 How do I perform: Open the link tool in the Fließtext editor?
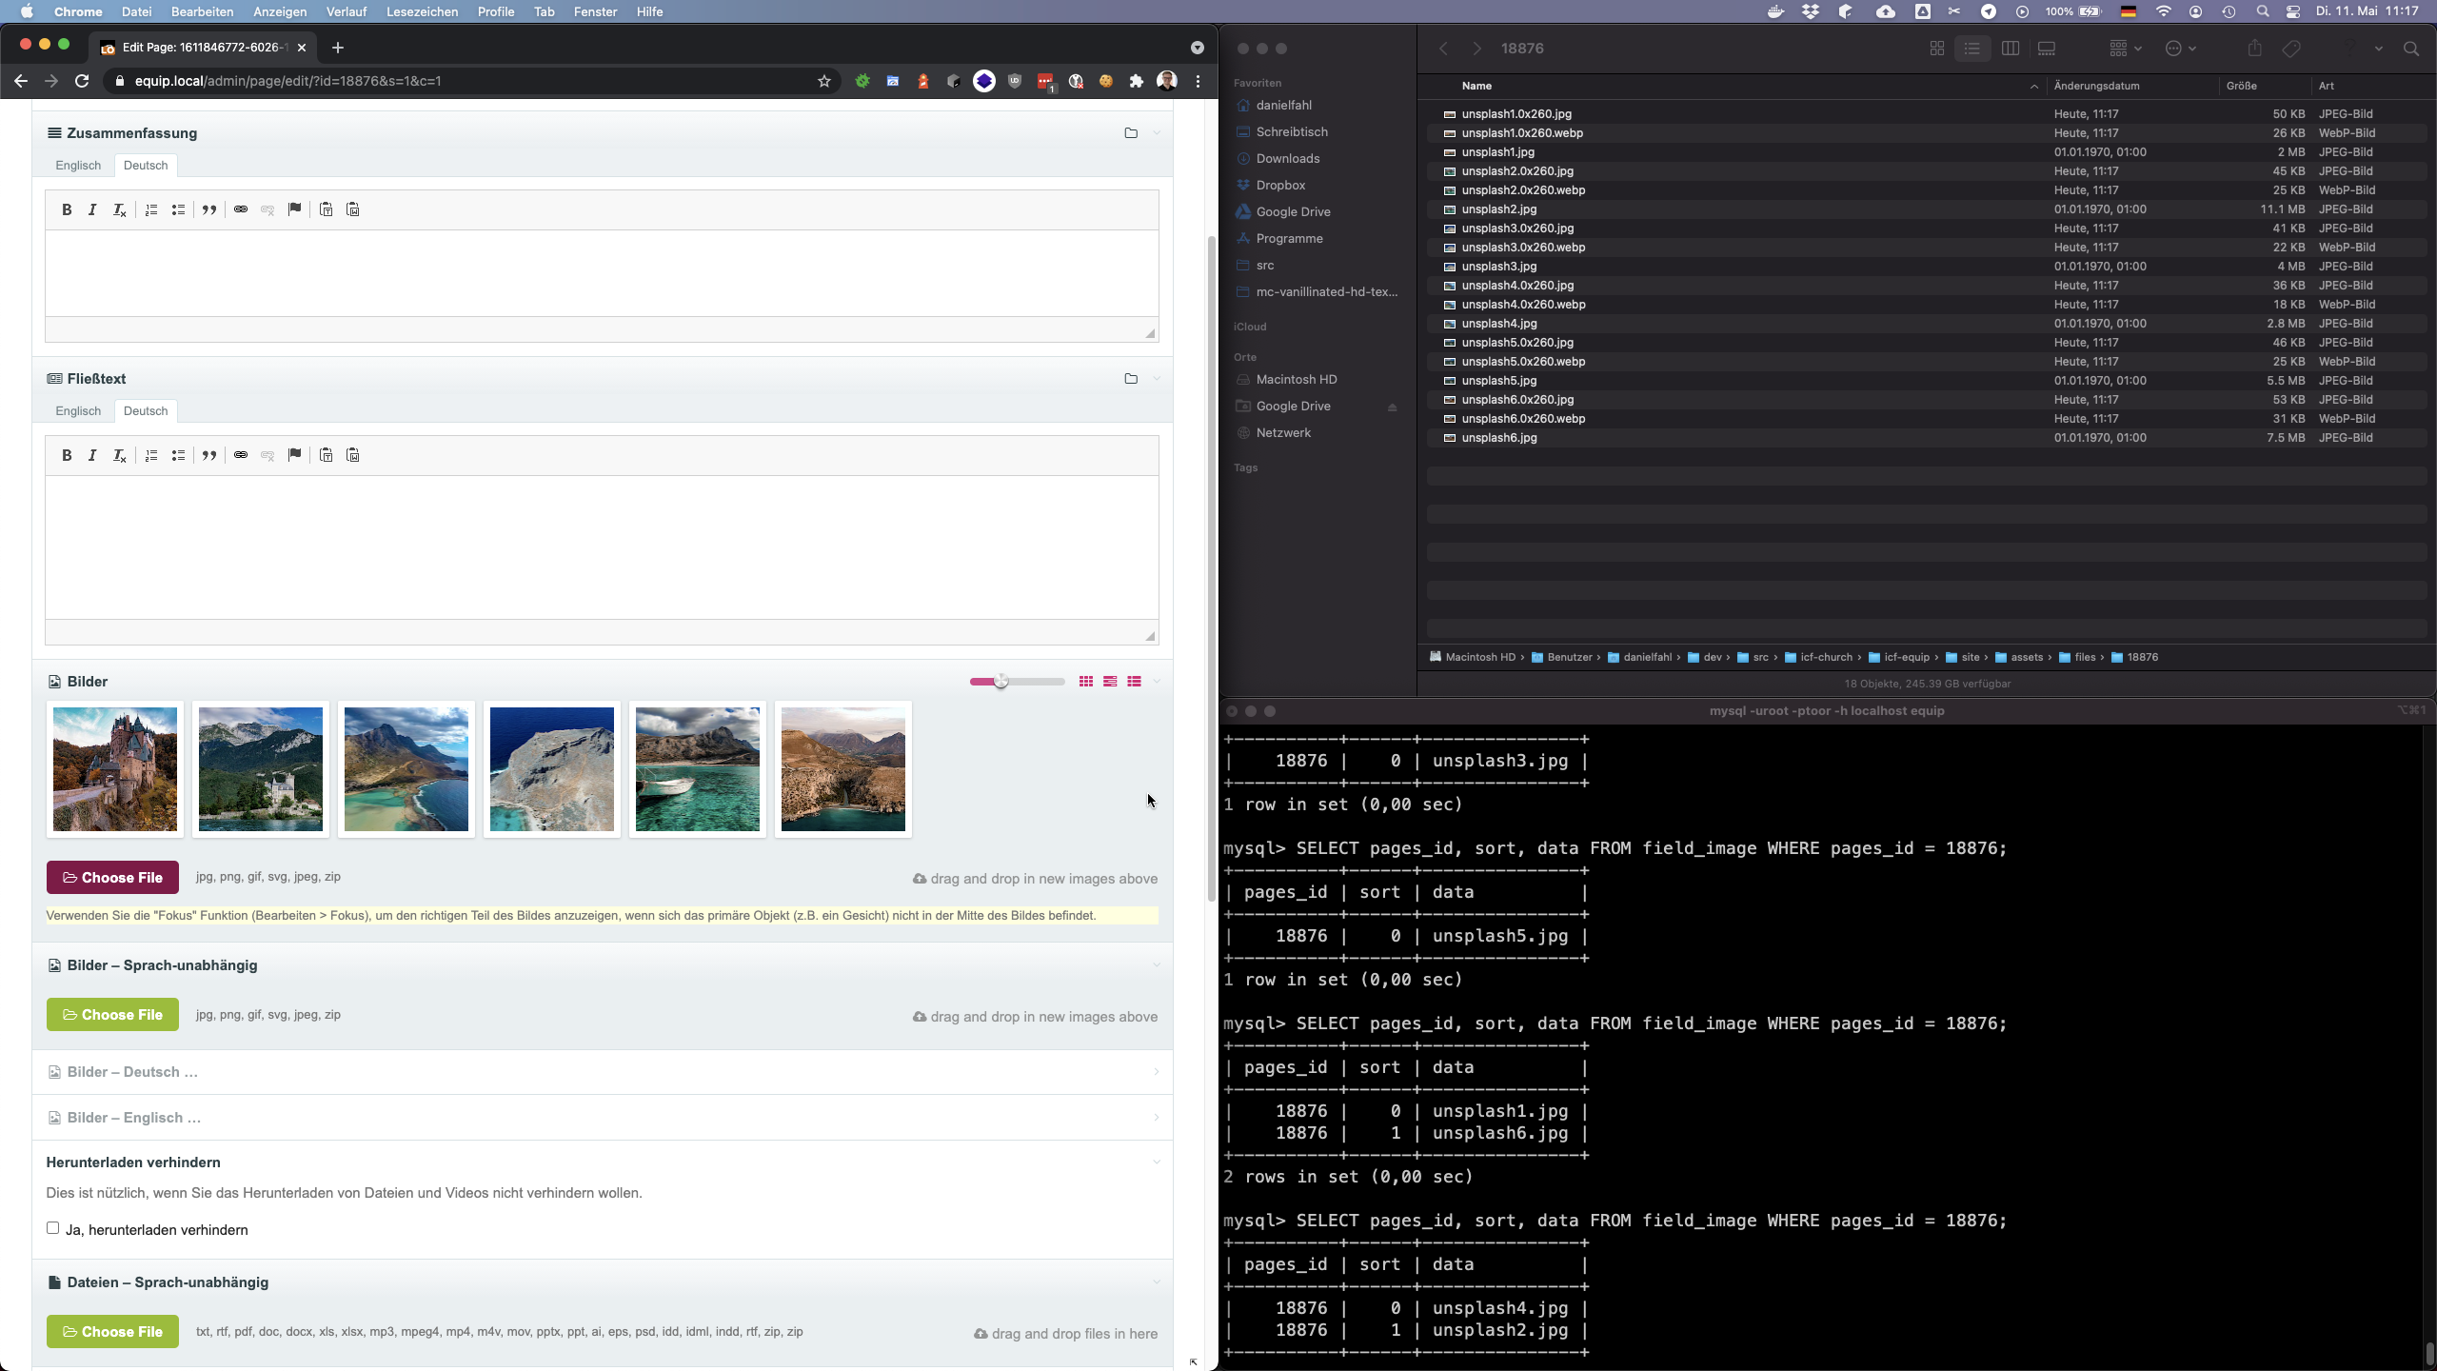[241, 455]
